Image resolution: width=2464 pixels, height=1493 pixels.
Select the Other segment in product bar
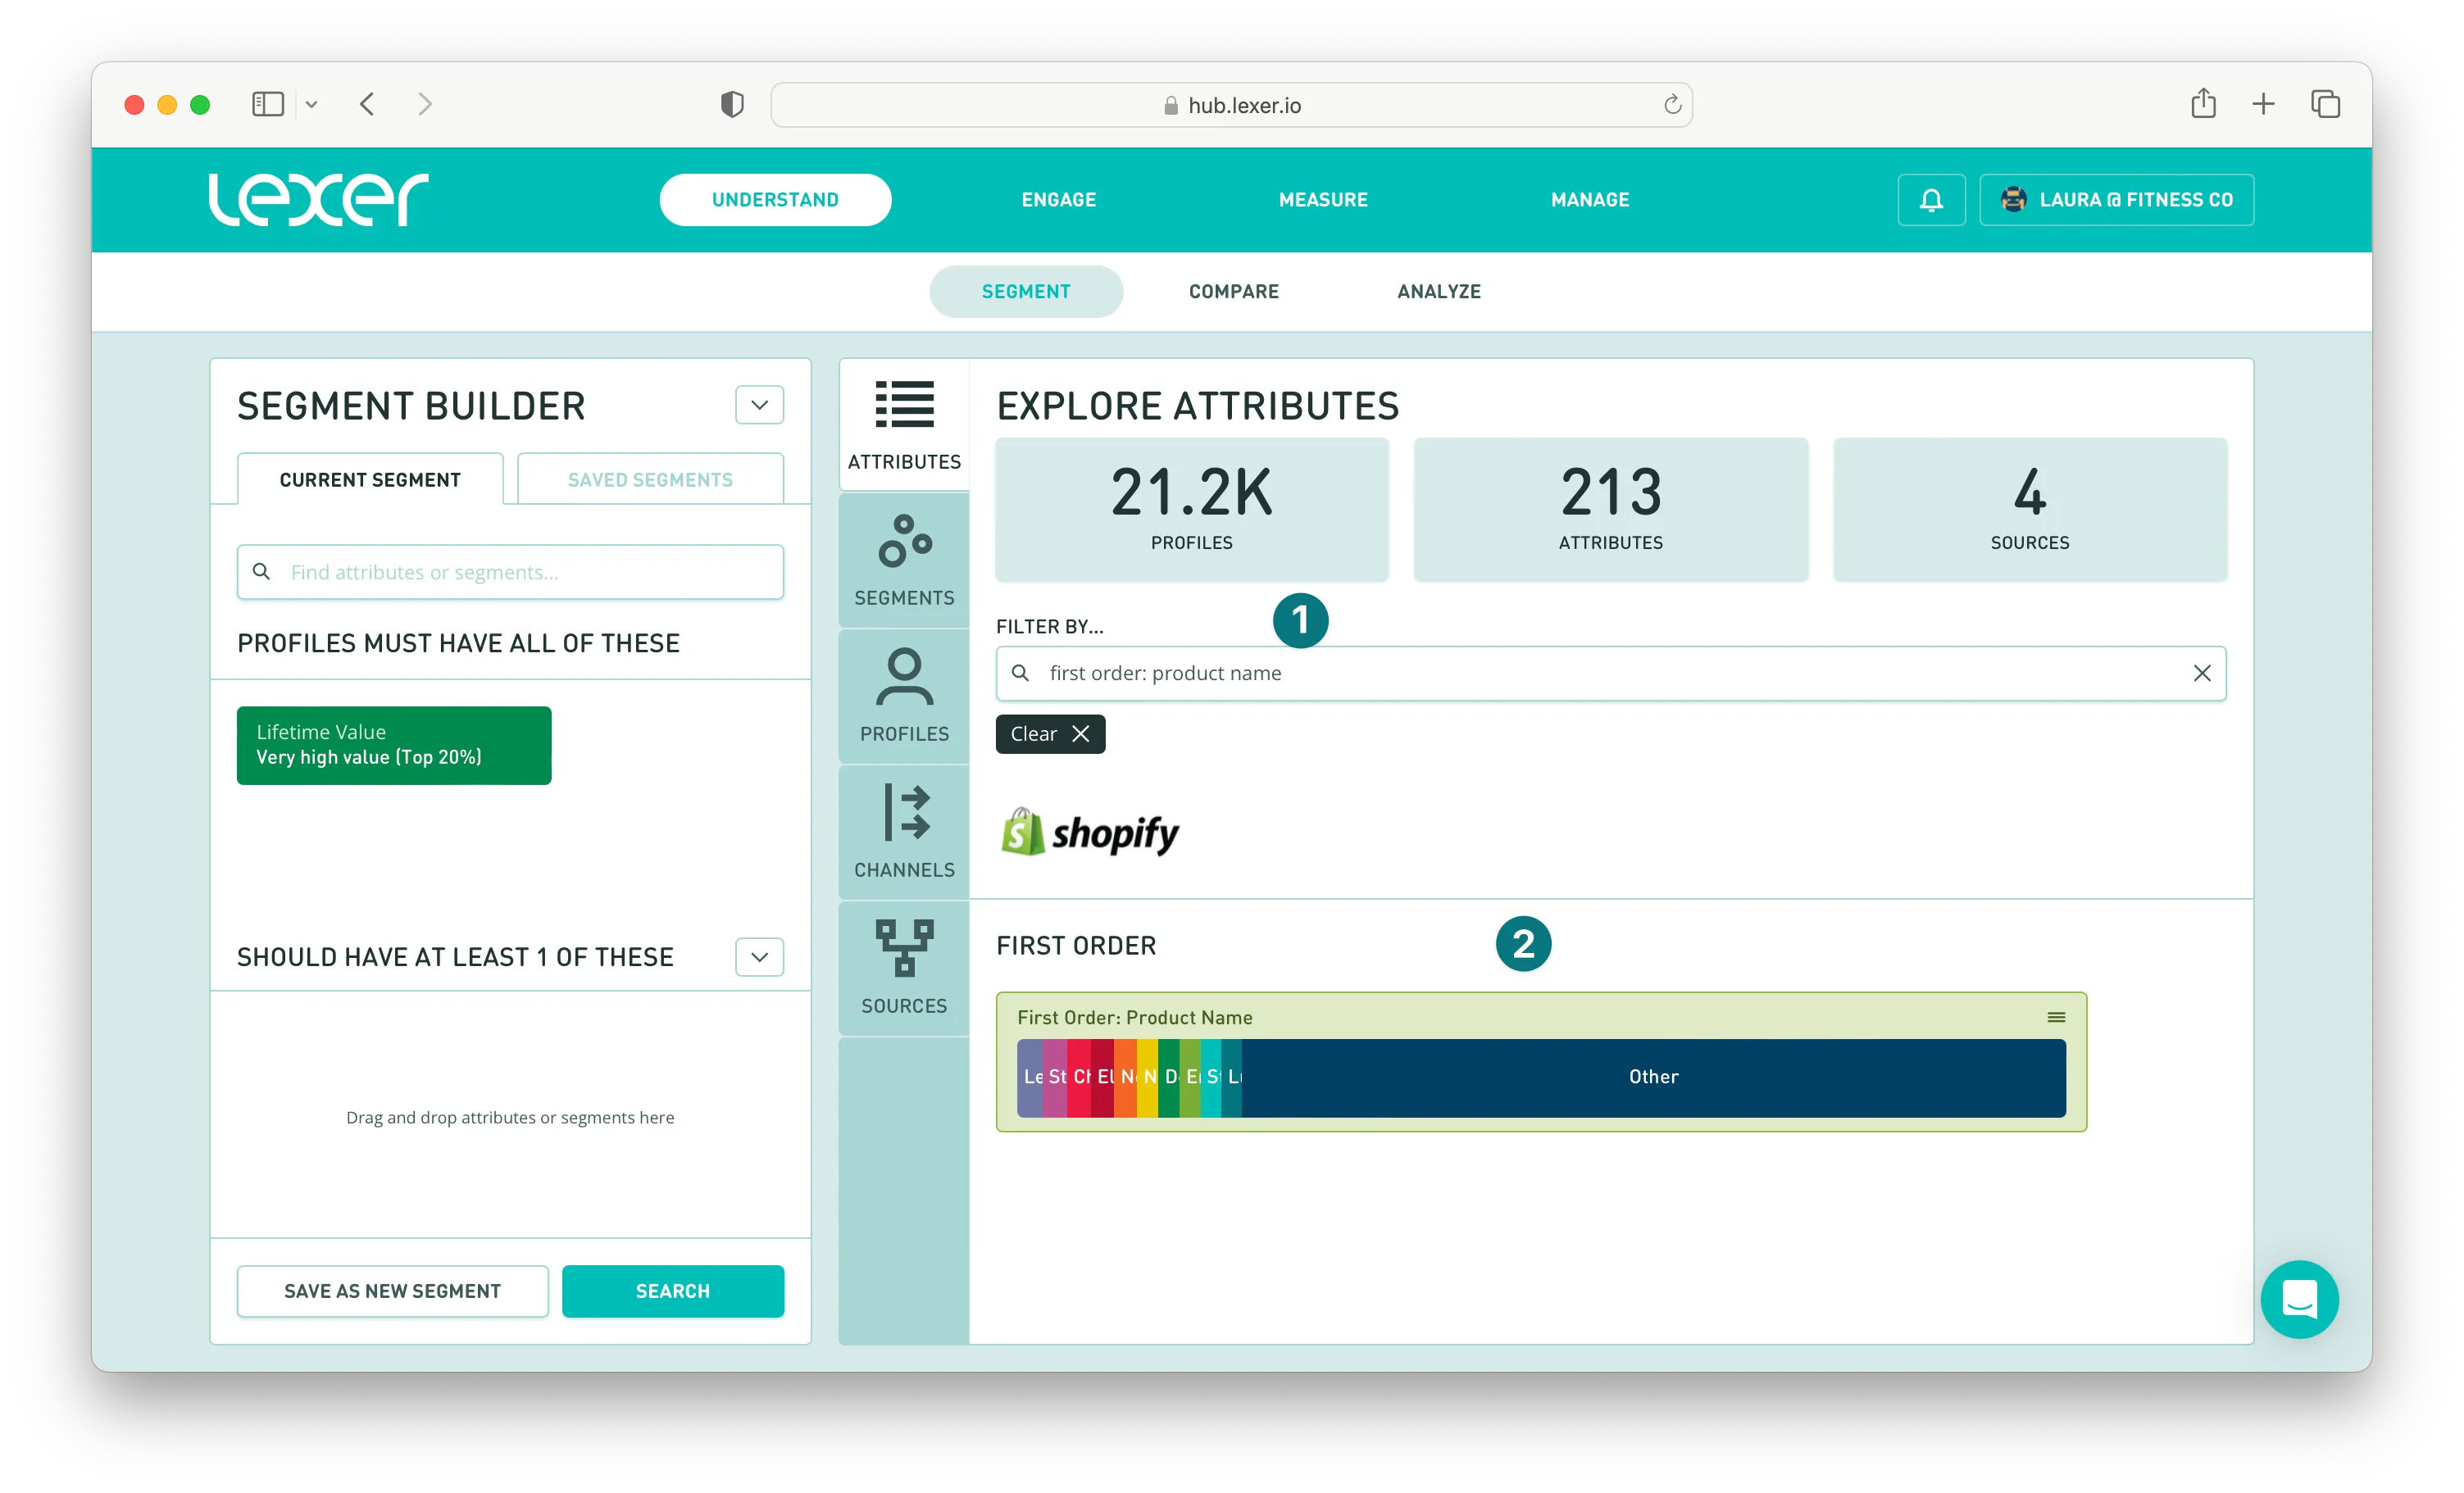point(1652,1077)
